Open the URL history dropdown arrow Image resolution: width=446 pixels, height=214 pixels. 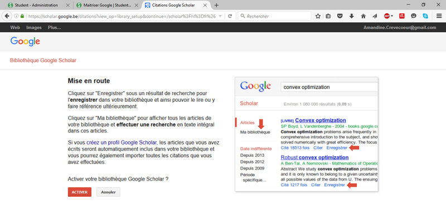tap(220, 16)
